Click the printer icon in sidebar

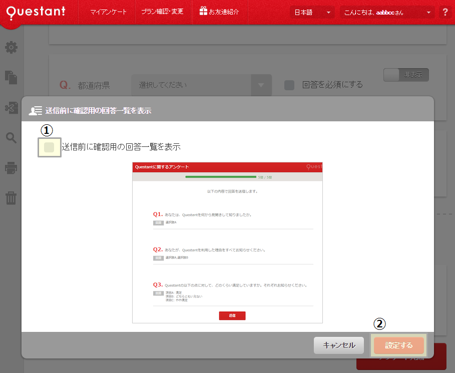[x=12, y=168]
